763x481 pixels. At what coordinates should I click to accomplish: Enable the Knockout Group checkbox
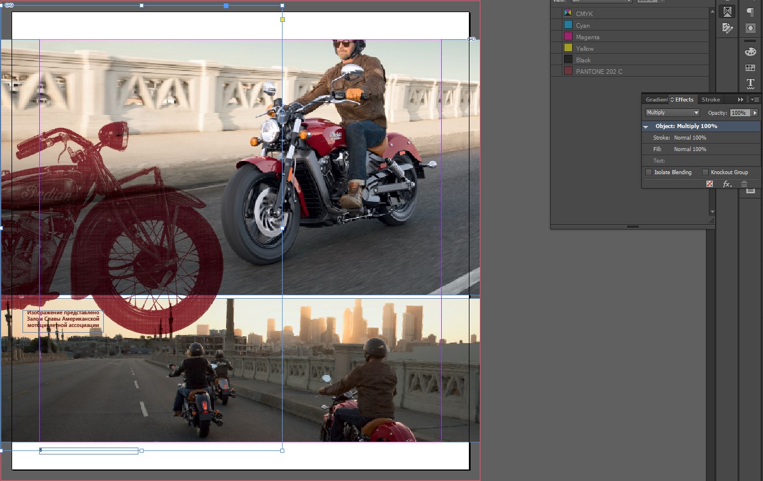[705, 172]
